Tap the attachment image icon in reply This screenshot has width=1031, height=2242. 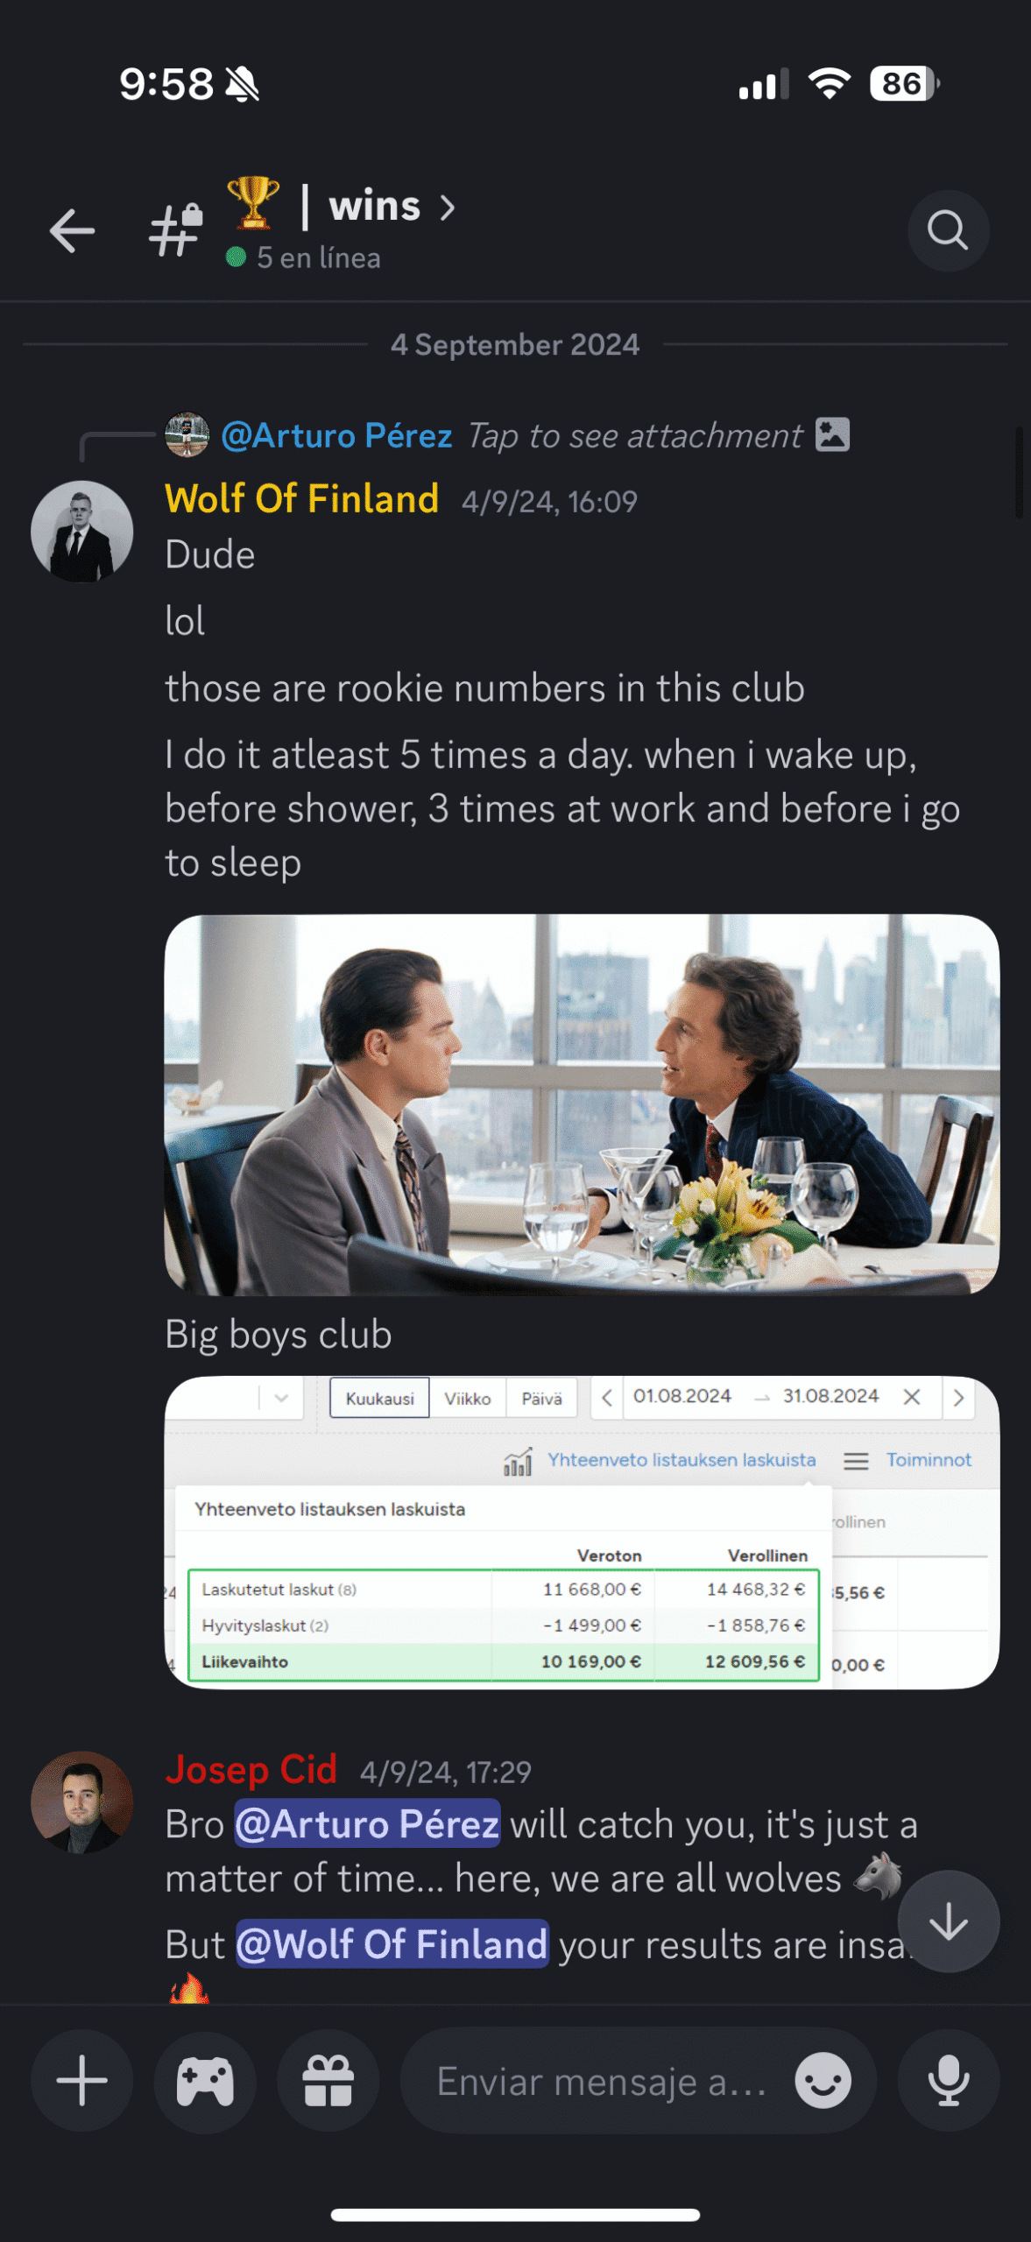coord(832,434)
